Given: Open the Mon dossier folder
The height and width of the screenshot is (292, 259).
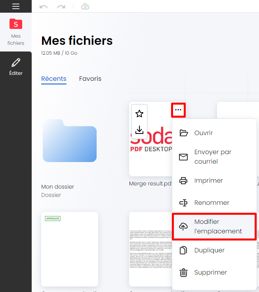Looking at the screenshot, I should [x=70, y=141].
